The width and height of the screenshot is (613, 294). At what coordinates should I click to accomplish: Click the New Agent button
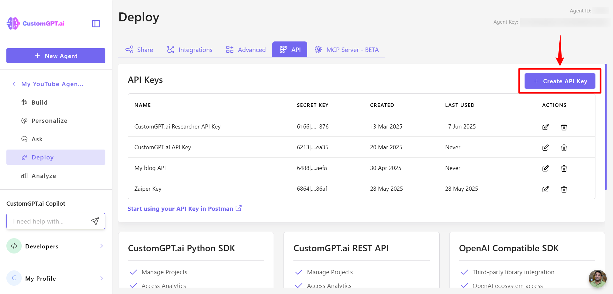56,56
